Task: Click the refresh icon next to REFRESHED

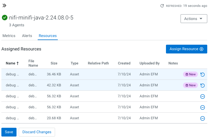Action: (162, 6)
